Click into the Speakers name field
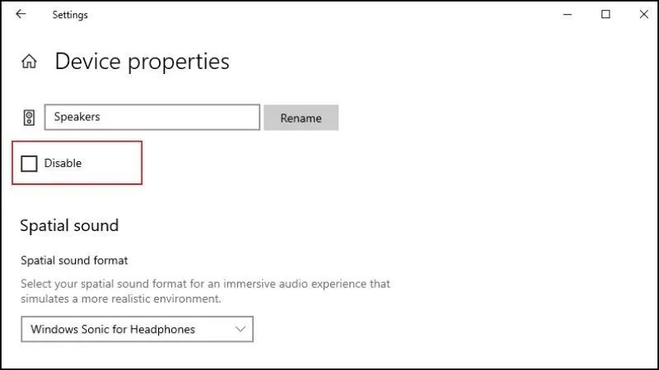The height and width of the screenshot is (370, 659). pos(152,118)
